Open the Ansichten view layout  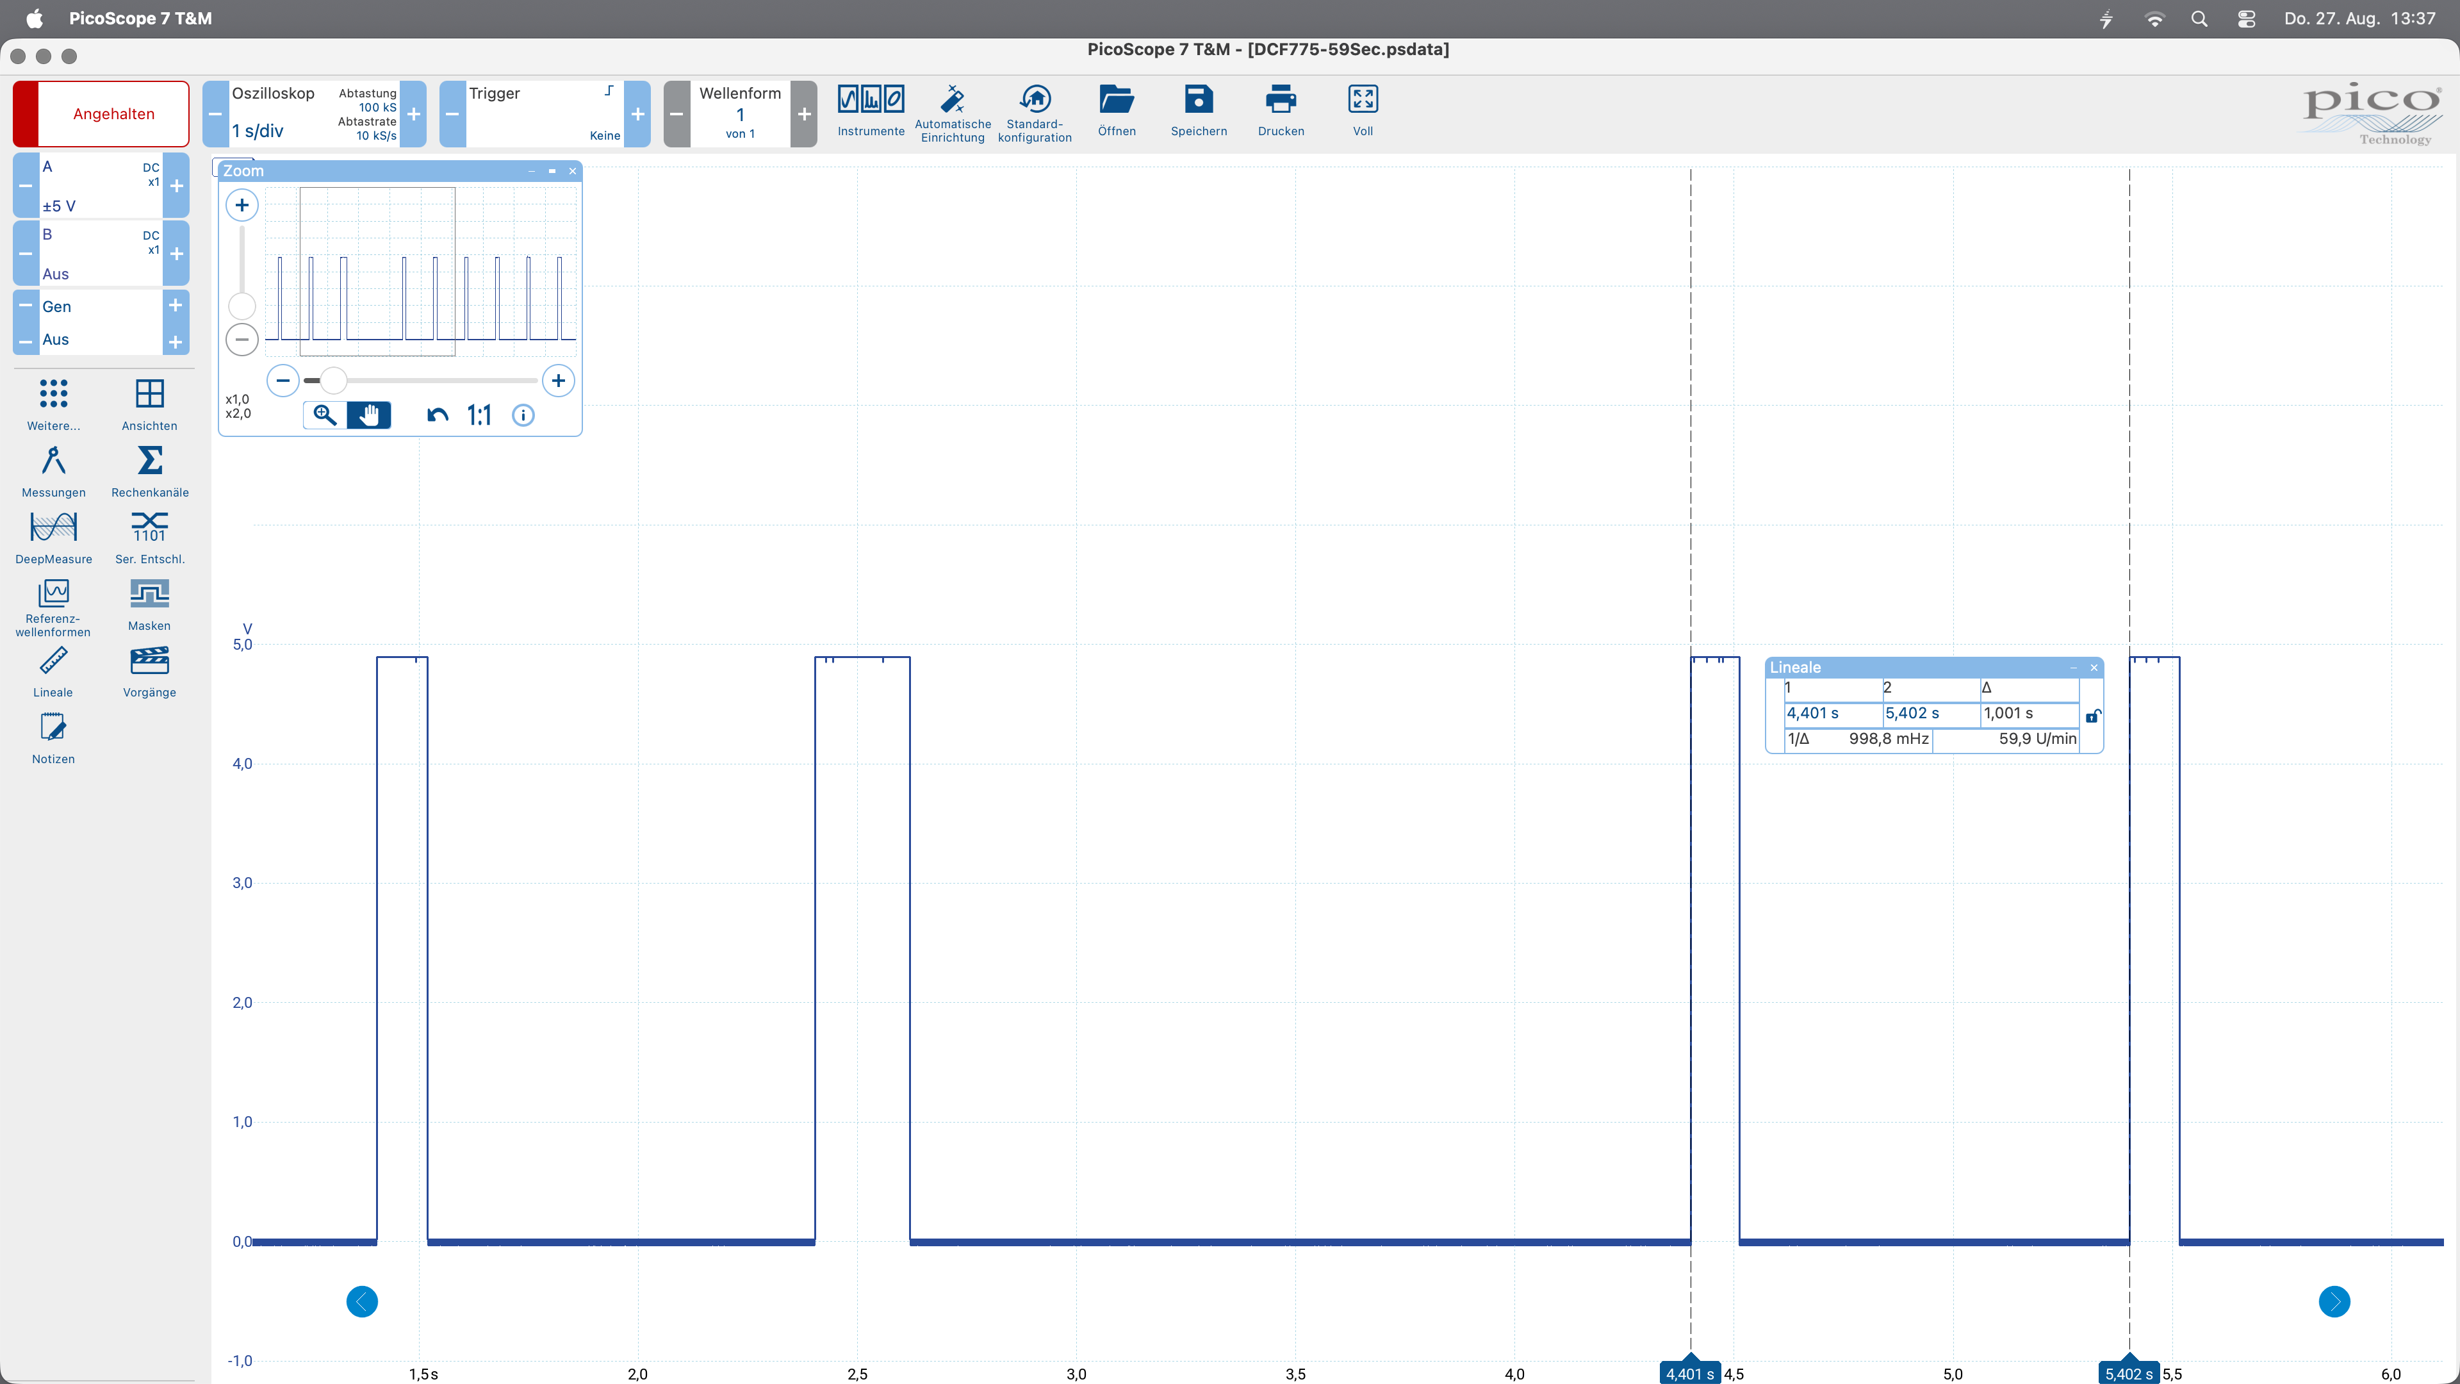coord(150,405)
